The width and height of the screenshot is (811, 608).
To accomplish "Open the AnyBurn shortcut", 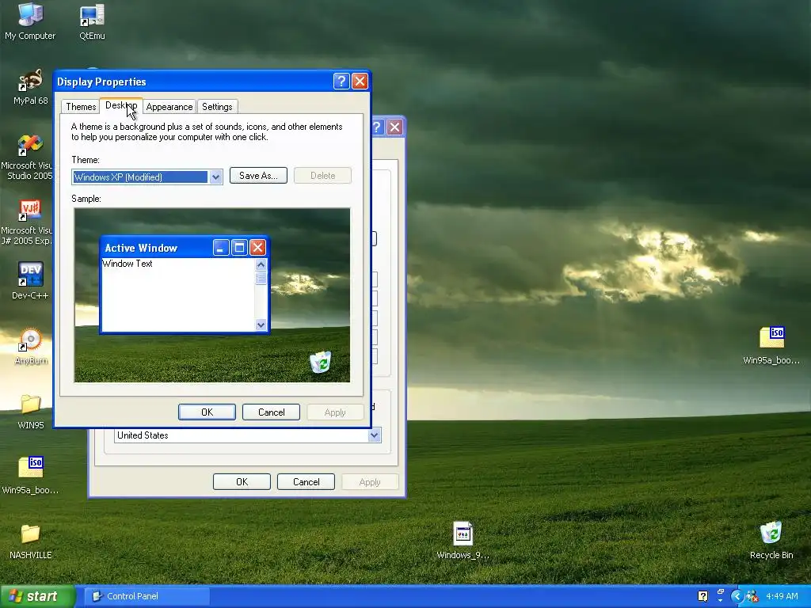I will [31, 347].
